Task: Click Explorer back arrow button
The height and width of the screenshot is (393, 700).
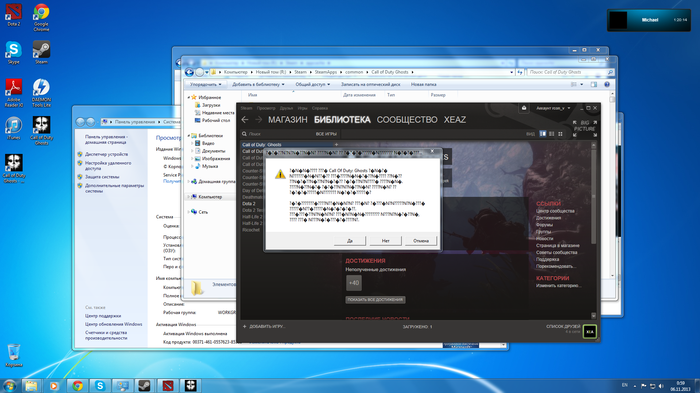Action: [189, 72]
